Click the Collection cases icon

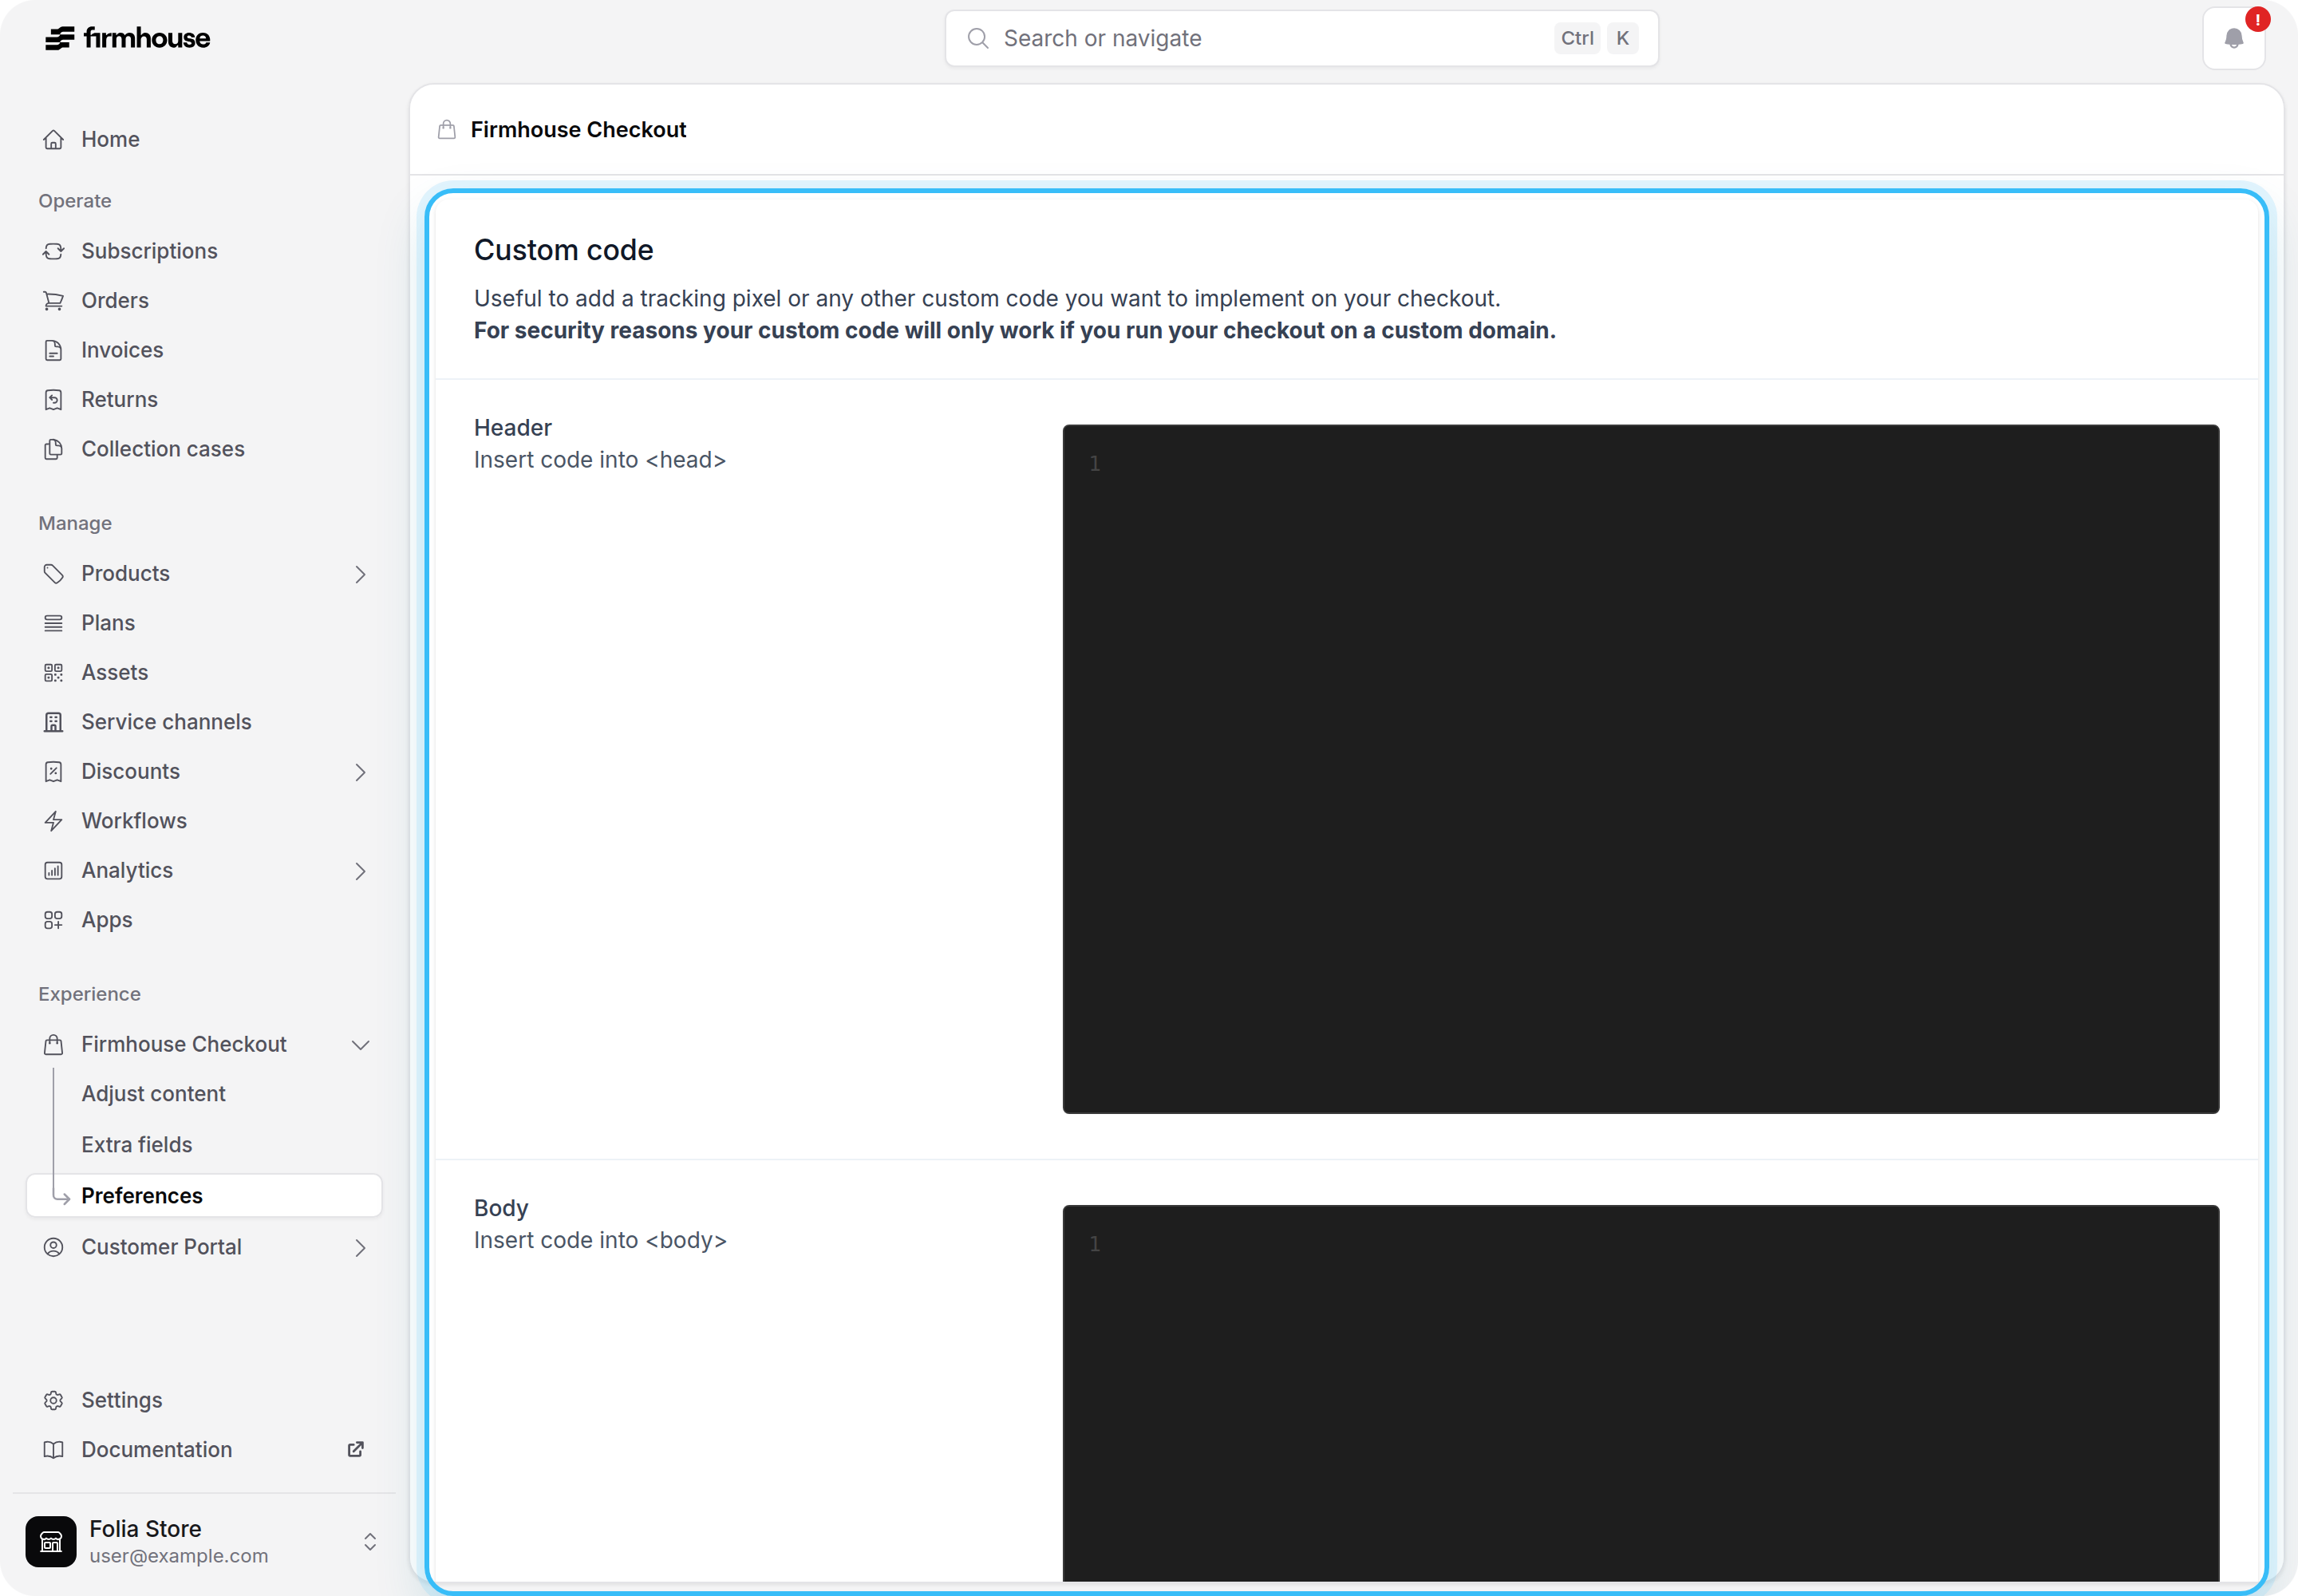click(x=54, y=449)
